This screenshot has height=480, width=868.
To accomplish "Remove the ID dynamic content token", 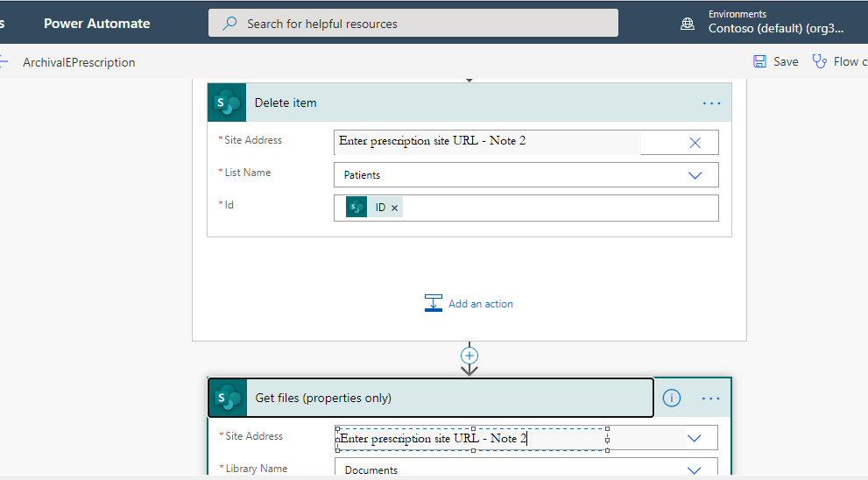I will pos(395,208).
